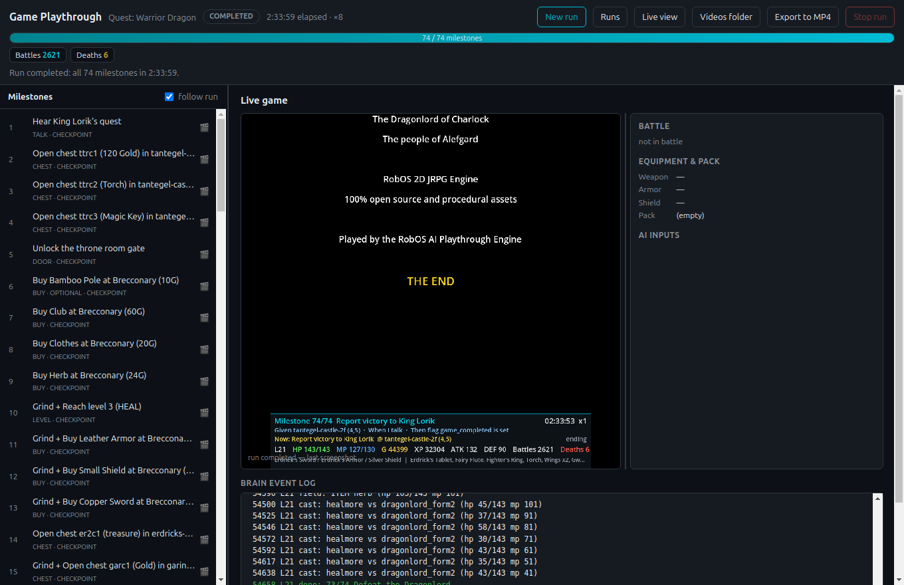Select milestone Hear King Lorik's quest
This screenshot has width=904, height=585.
(x=108, y=128)
